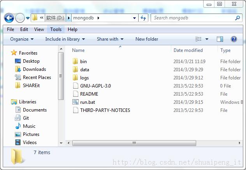Click into the Search mongodb field
The image size is (246, 170).
(x=193, y=18)
